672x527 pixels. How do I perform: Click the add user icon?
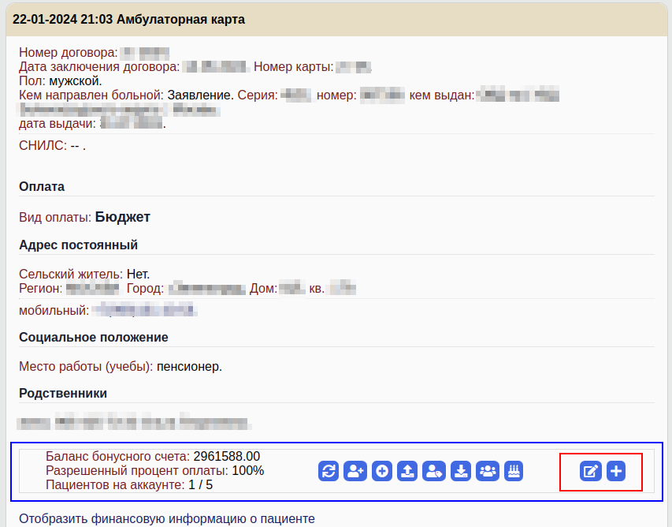click(x=355, y=471)
